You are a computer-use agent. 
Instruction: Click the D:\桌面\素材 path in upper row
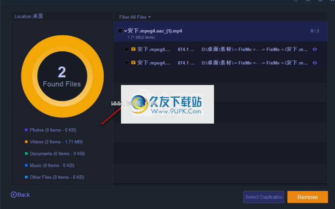(x=254, y=49)
